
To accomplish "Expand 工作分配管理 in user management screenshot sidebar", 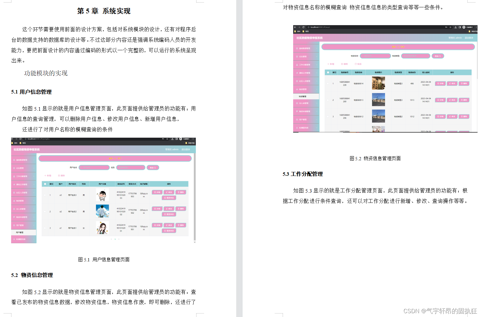I will [24, 176].
